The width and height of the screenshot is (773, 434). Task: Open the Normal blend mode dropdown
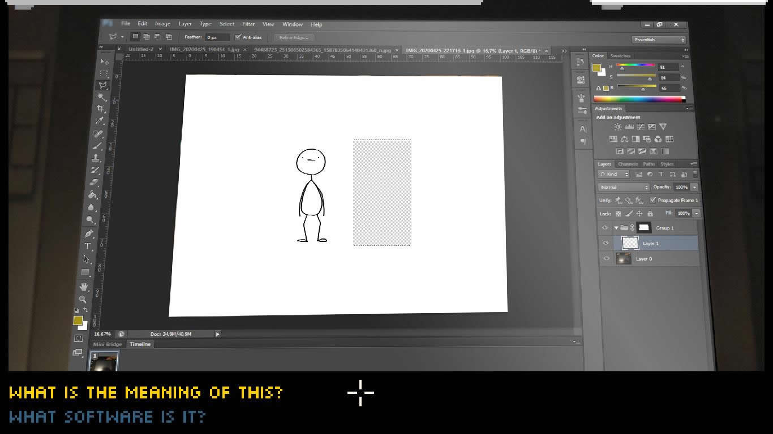point(624,187)
